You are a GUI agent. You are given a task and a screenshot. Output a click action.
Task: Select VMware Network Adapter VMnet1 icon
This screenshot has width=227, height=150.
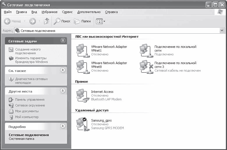pyautogui.click(x=83, y=50)
